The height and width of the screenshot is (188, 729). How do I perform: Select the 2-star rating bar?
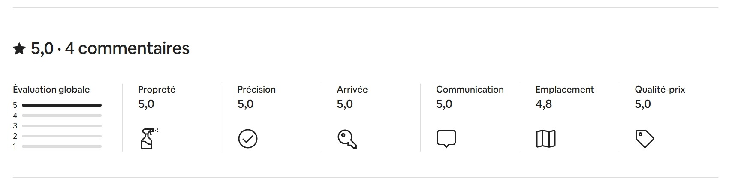[x=61, y=136]
